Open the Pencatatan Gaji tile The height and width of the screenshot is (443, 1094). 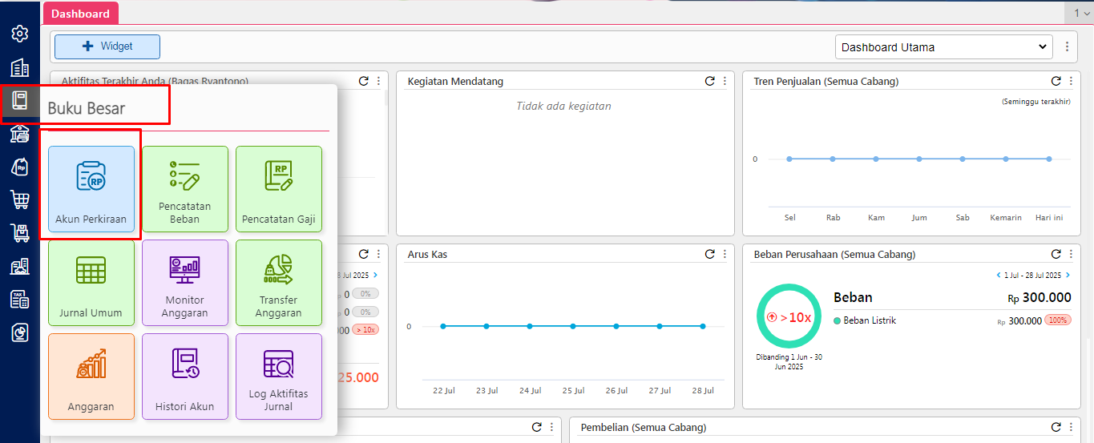tap(279, 189)
